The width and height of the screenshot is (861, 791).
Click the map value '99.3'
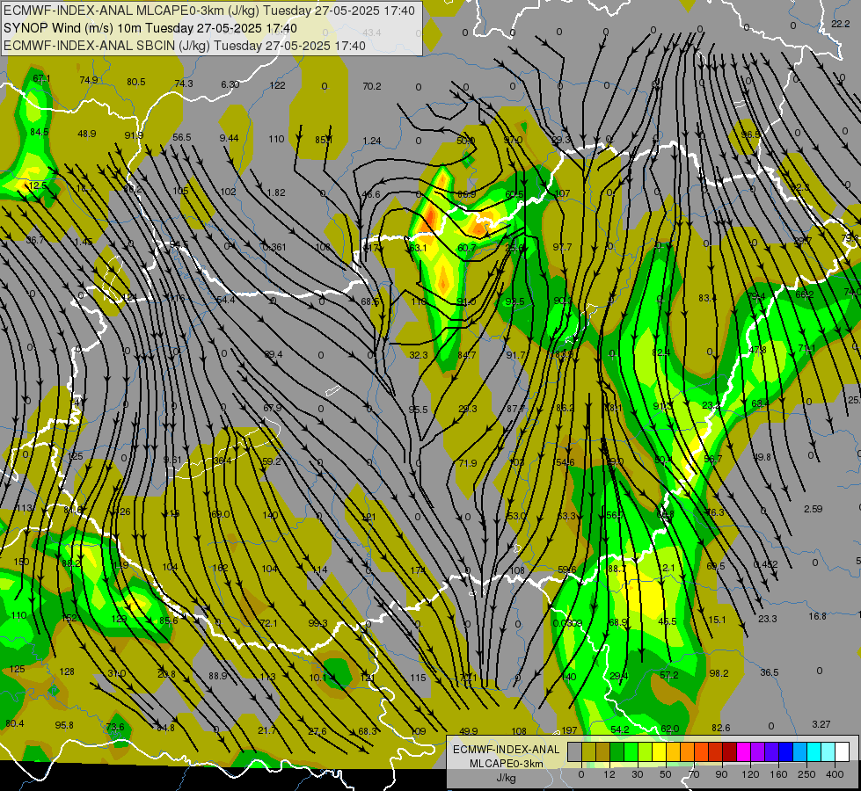pyautogui.click(x=318, y=624)
